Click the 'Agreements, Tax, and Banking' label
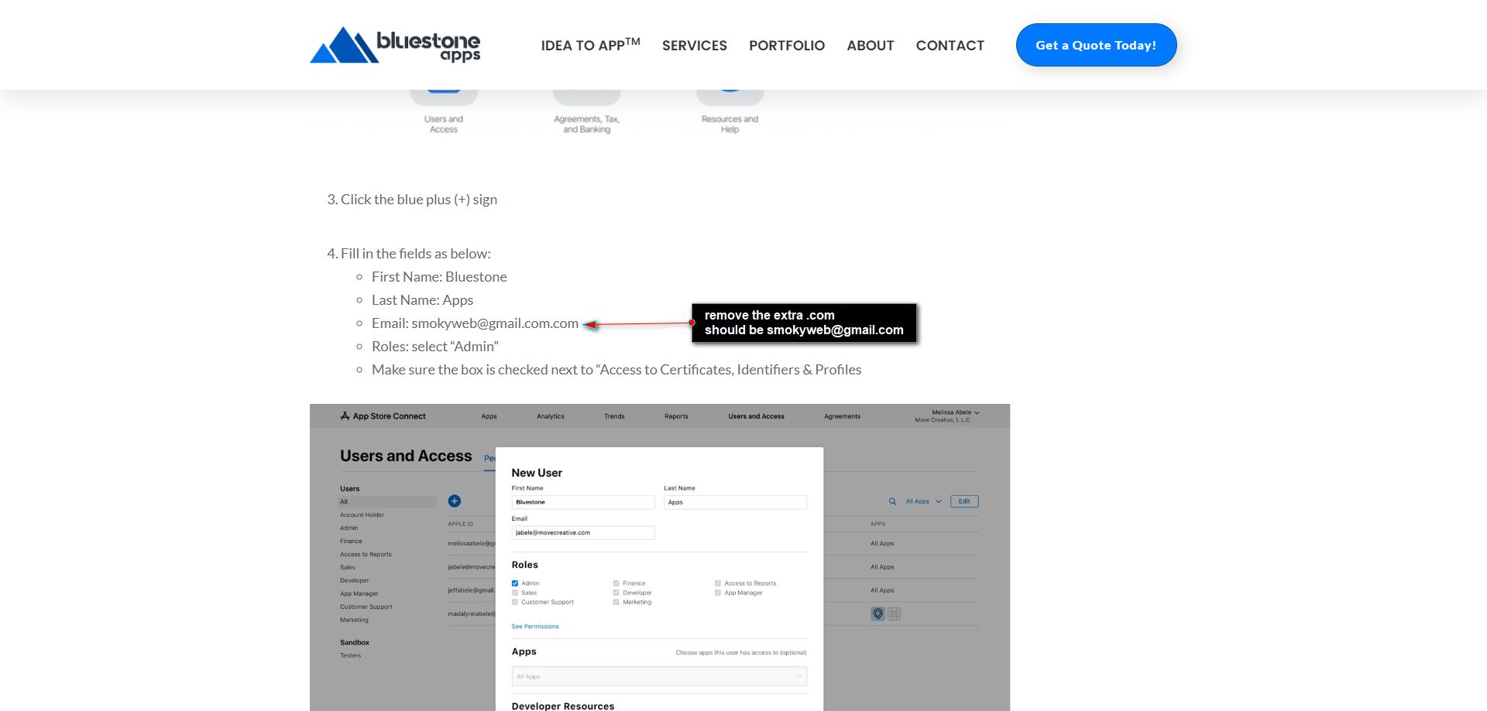 coord(587,124)
